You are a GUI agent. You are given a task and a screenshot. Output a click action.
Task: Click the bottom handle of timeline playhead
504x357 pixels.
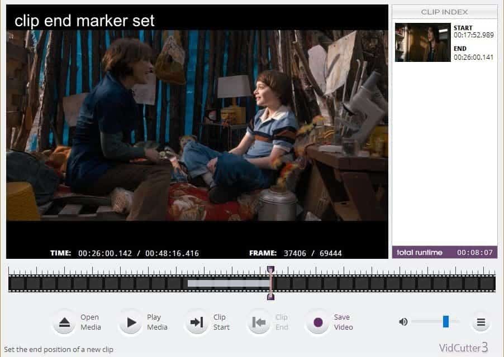[x=270, y=297]
